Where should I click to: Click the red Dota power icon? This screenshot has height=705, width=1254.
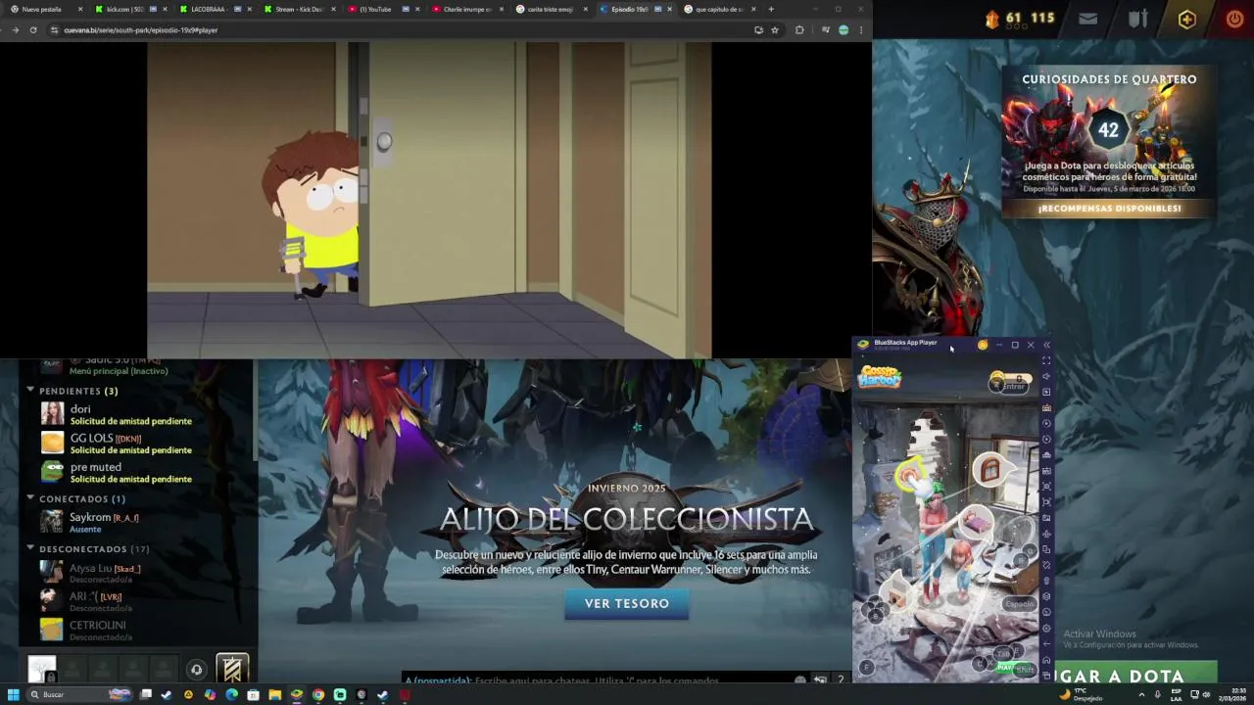coord(1234,19)
